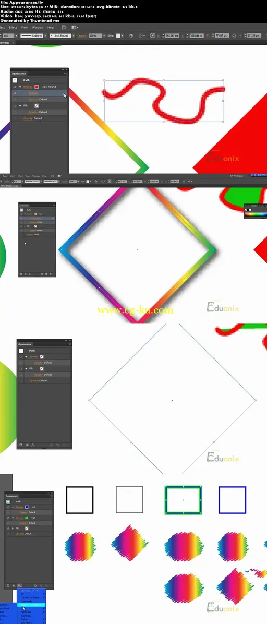Viewport: 267px width, 624px height.
Task: Click Rainbow effect name in top frame panel
Action: point(33,93)
